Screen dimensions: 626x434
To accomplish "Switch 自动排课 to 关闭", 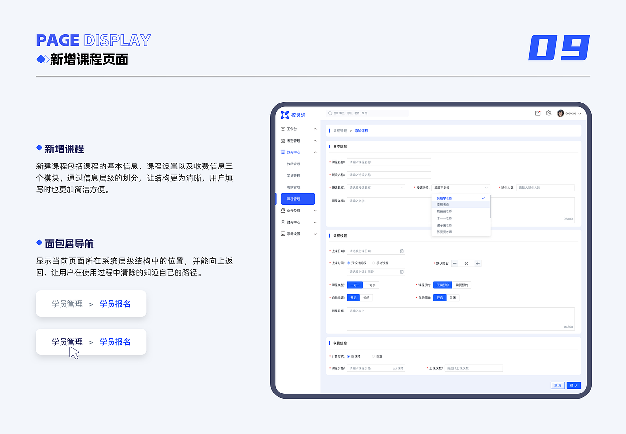I will pos(365,297).
